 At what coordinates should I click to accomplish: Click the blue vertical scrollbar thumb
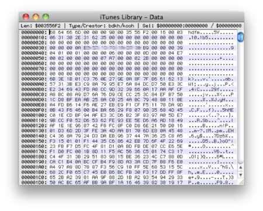click(x=241, y=37)
